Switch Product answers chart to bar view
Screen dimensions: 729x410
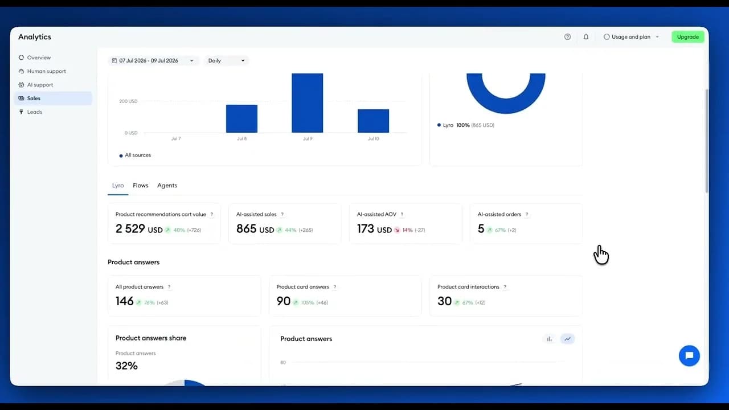click(550, 339)
